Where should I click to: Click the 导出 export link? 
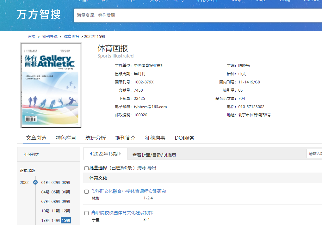click(152, 168)
